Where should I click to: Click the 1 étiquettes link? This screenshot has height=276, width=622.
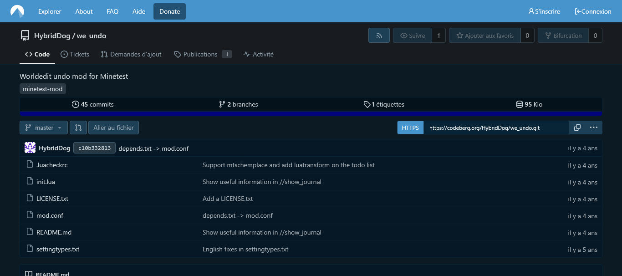[x=384, y=104]
